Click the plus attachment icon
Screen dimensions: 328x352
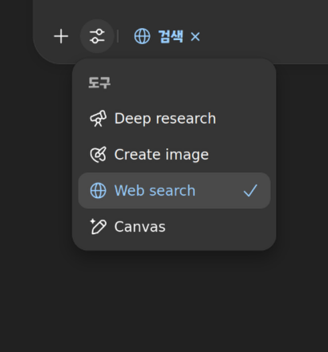click(61, 36)
